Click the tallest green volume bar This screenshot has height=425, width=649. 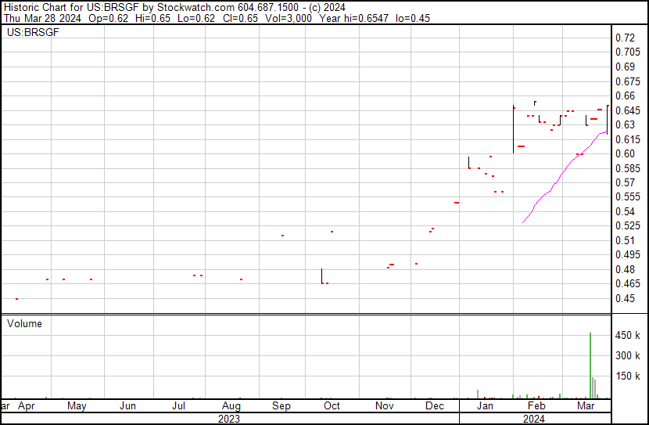590,366
